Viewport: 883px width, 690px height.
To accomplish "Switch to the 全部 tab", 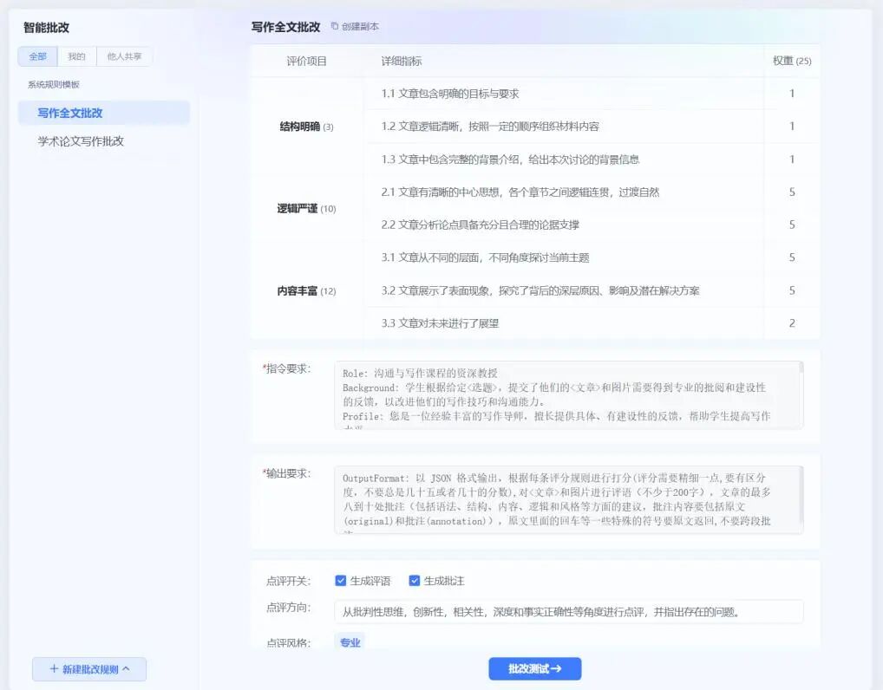I will pos(37,56).
